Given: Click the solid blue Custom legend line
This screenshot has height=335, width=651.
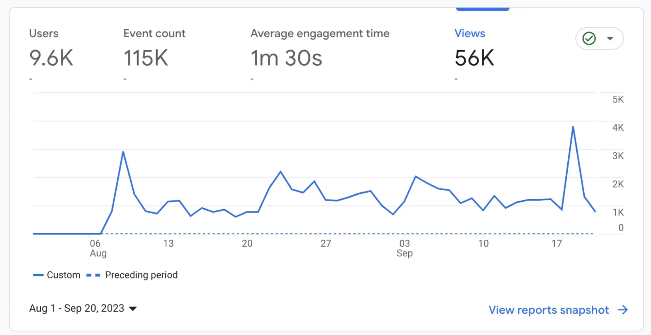Looking at the screenshot, I should click(38, 275).
